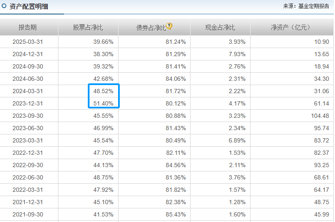Click the help icon beside 债券占净比
Image resolution: width=335 pixels, height=222 pixels.
point(169,26)
